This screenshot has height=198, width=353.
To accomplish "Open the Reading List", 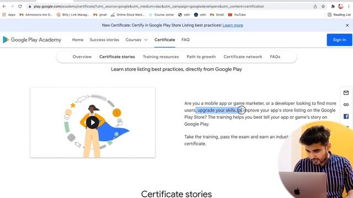I will click(x=339, y=15).
